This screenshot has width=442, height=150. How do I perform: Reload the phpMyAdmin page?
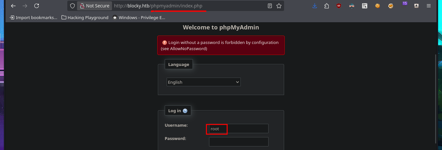click(x=37, y=6)
